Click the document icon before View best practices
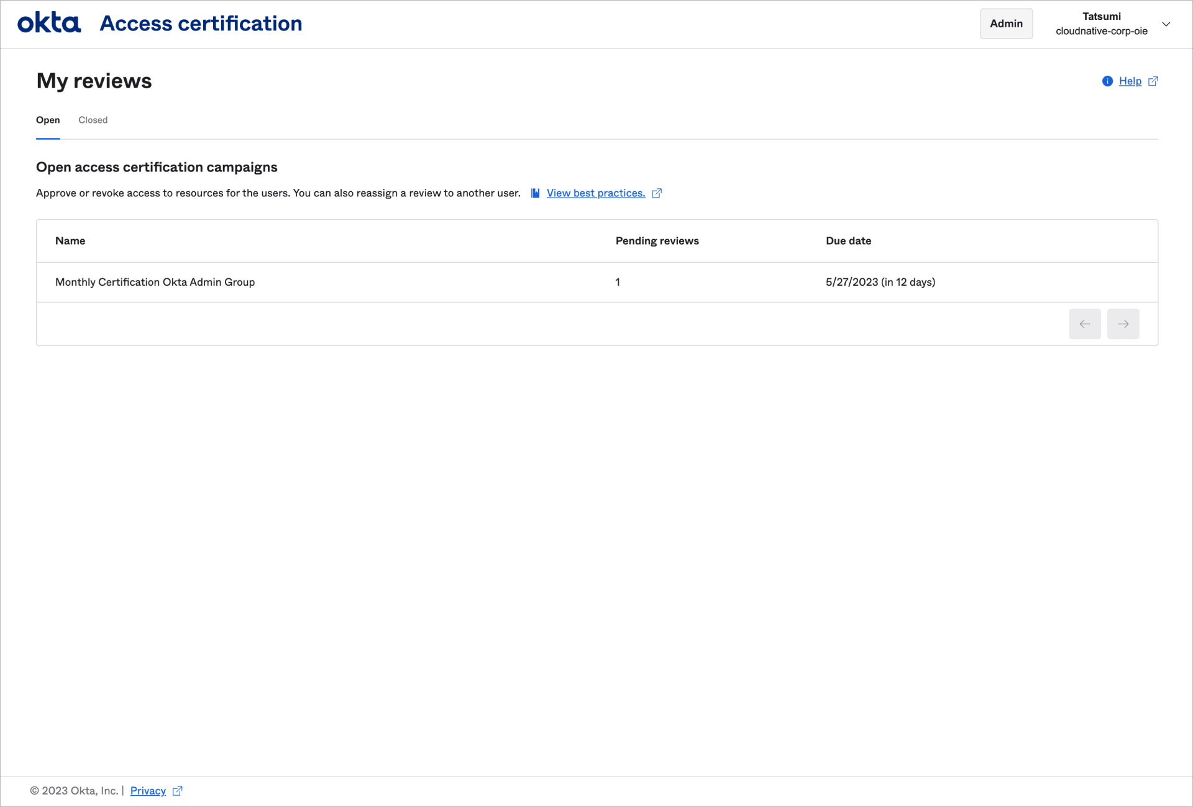The height and width of the screenshot is (807, 1193). pyautogui.click(x=535, y=193)
